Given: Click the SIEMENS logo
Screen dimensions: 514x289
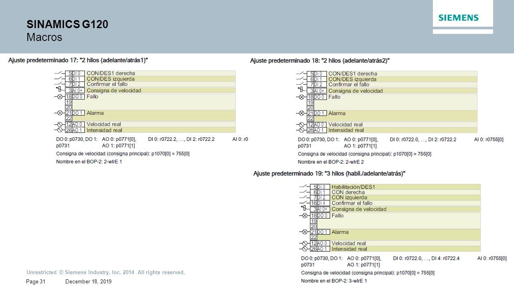Looking at the screenshot, I should pyautogui.click(x=458, y=18).
